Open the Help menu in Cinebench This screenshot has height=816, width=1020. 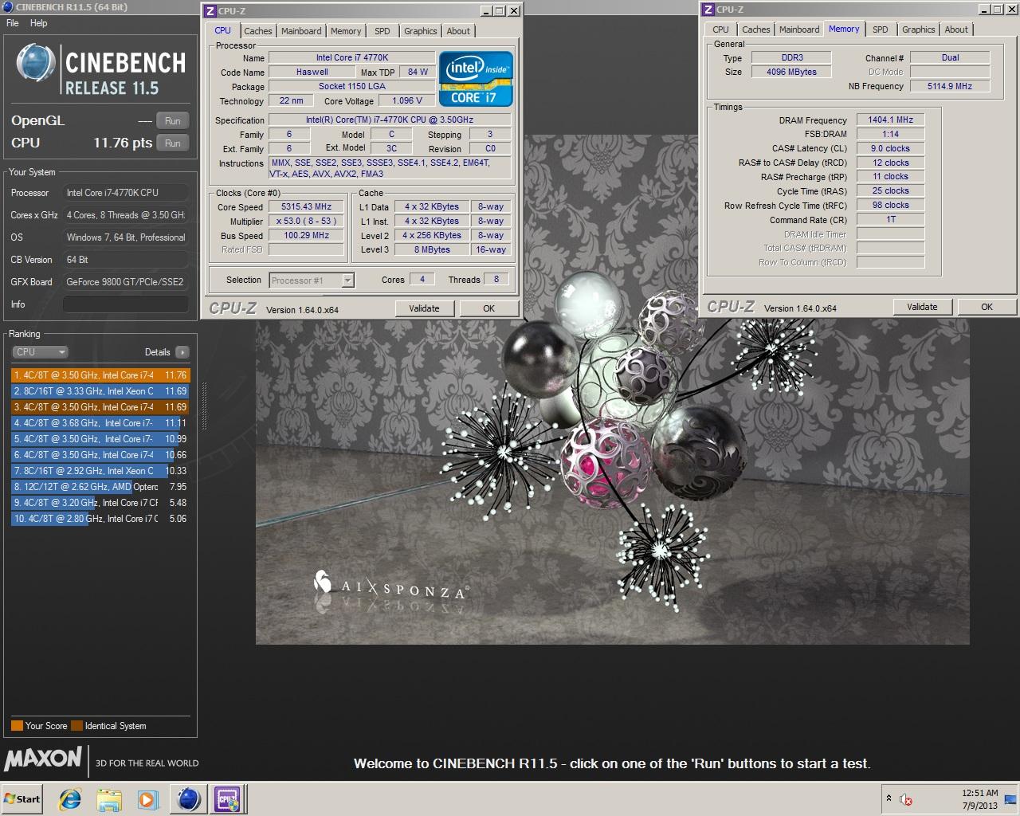tap(39, 23)
